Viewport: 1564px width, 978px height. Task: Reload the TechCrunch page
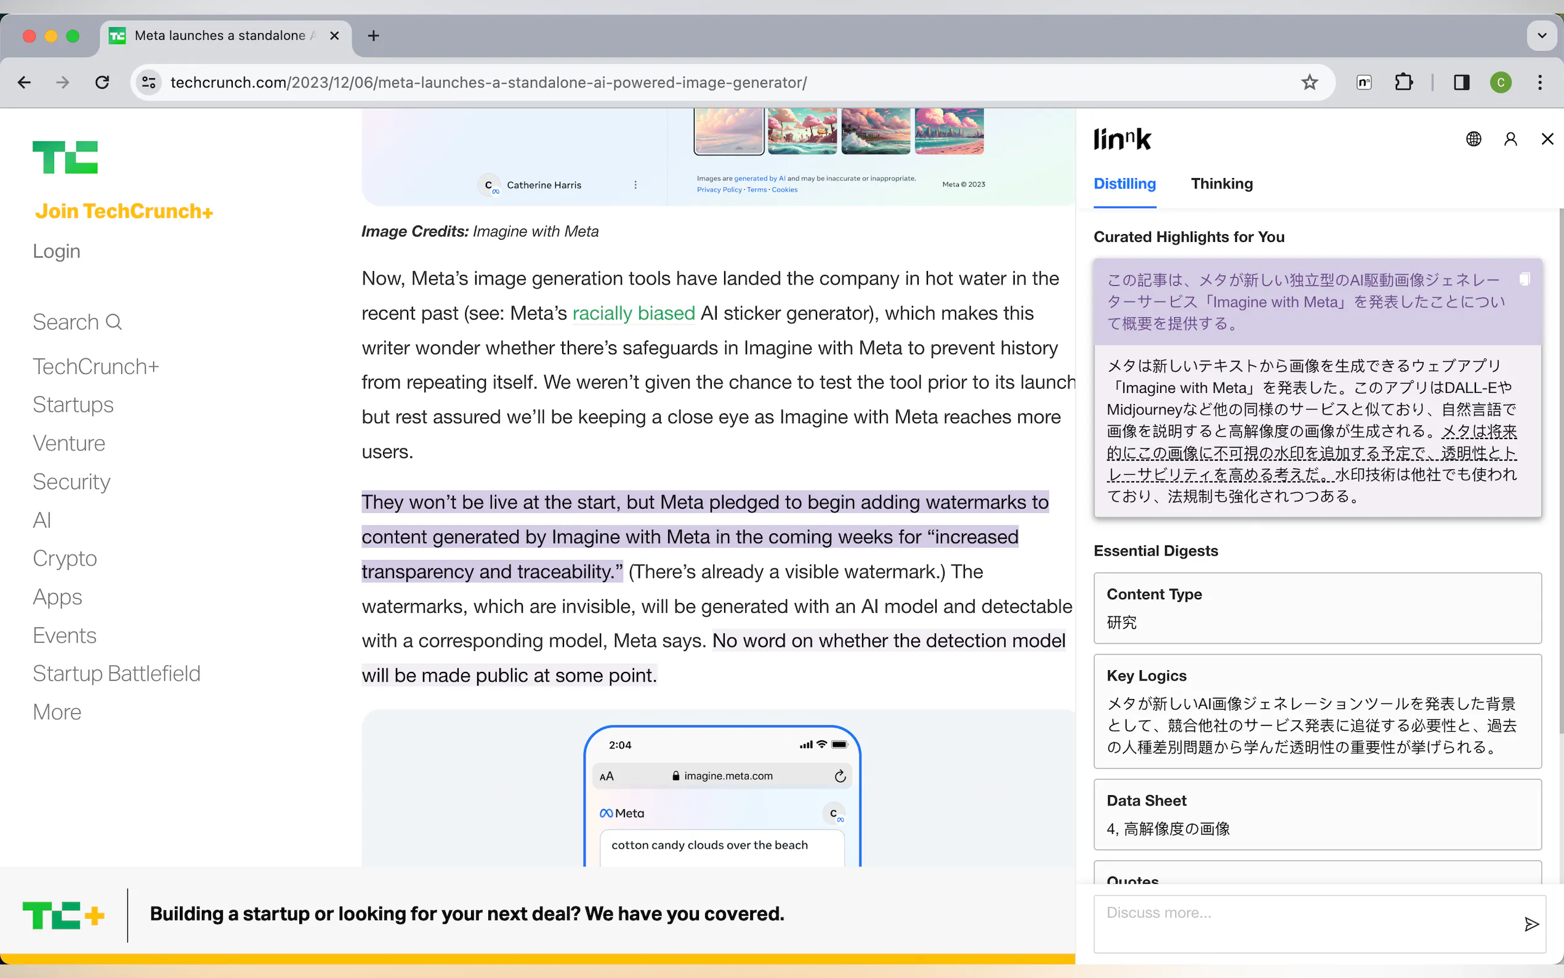point(102,82)
